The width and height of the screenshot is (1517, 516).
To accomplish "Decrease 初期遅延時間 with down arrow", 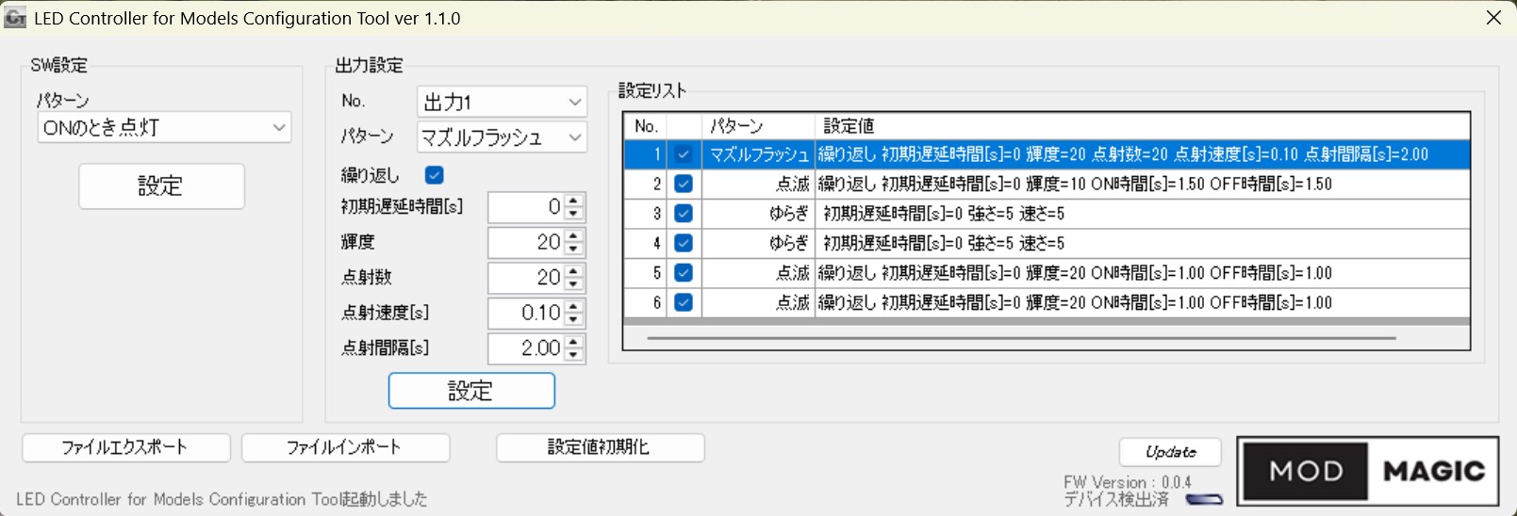I will [x=574, y=214].
